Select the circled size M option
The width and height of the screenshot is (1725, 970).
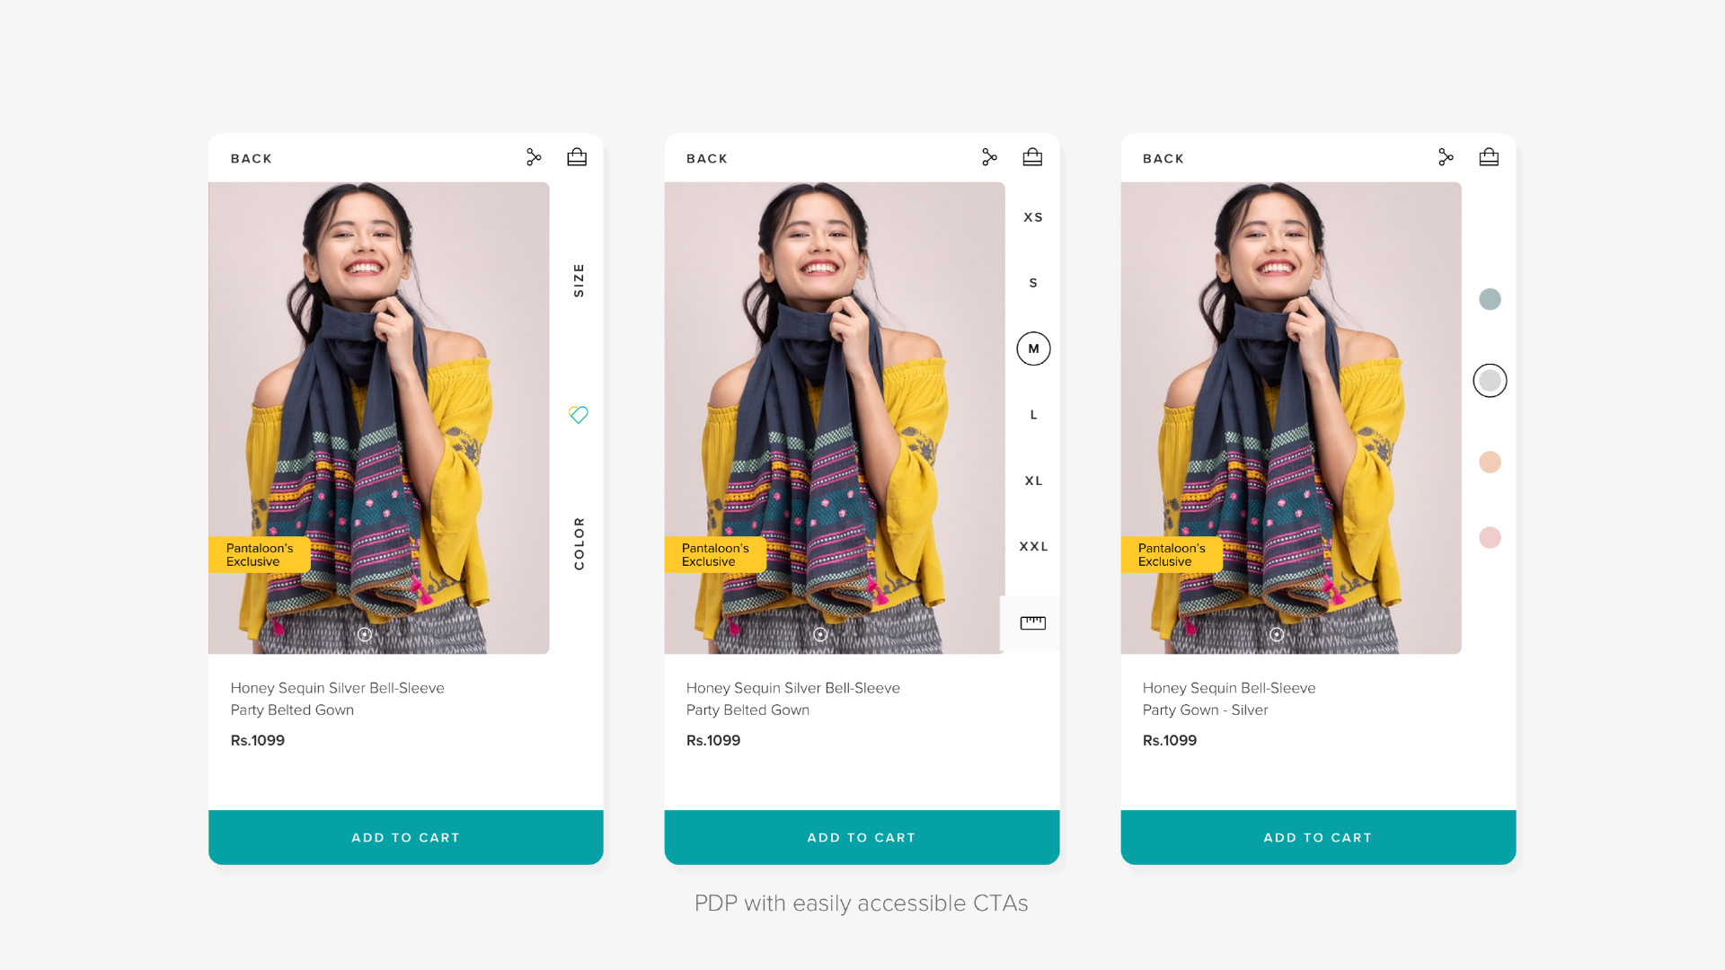pyautogui.click(x=1033, y=348)
